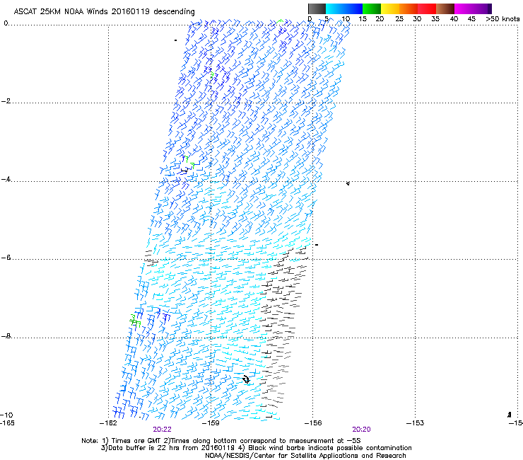Click the -6 latitude axis label
Image resolution: width=523 pixels, height=460 pixels.
coord(6,258)
